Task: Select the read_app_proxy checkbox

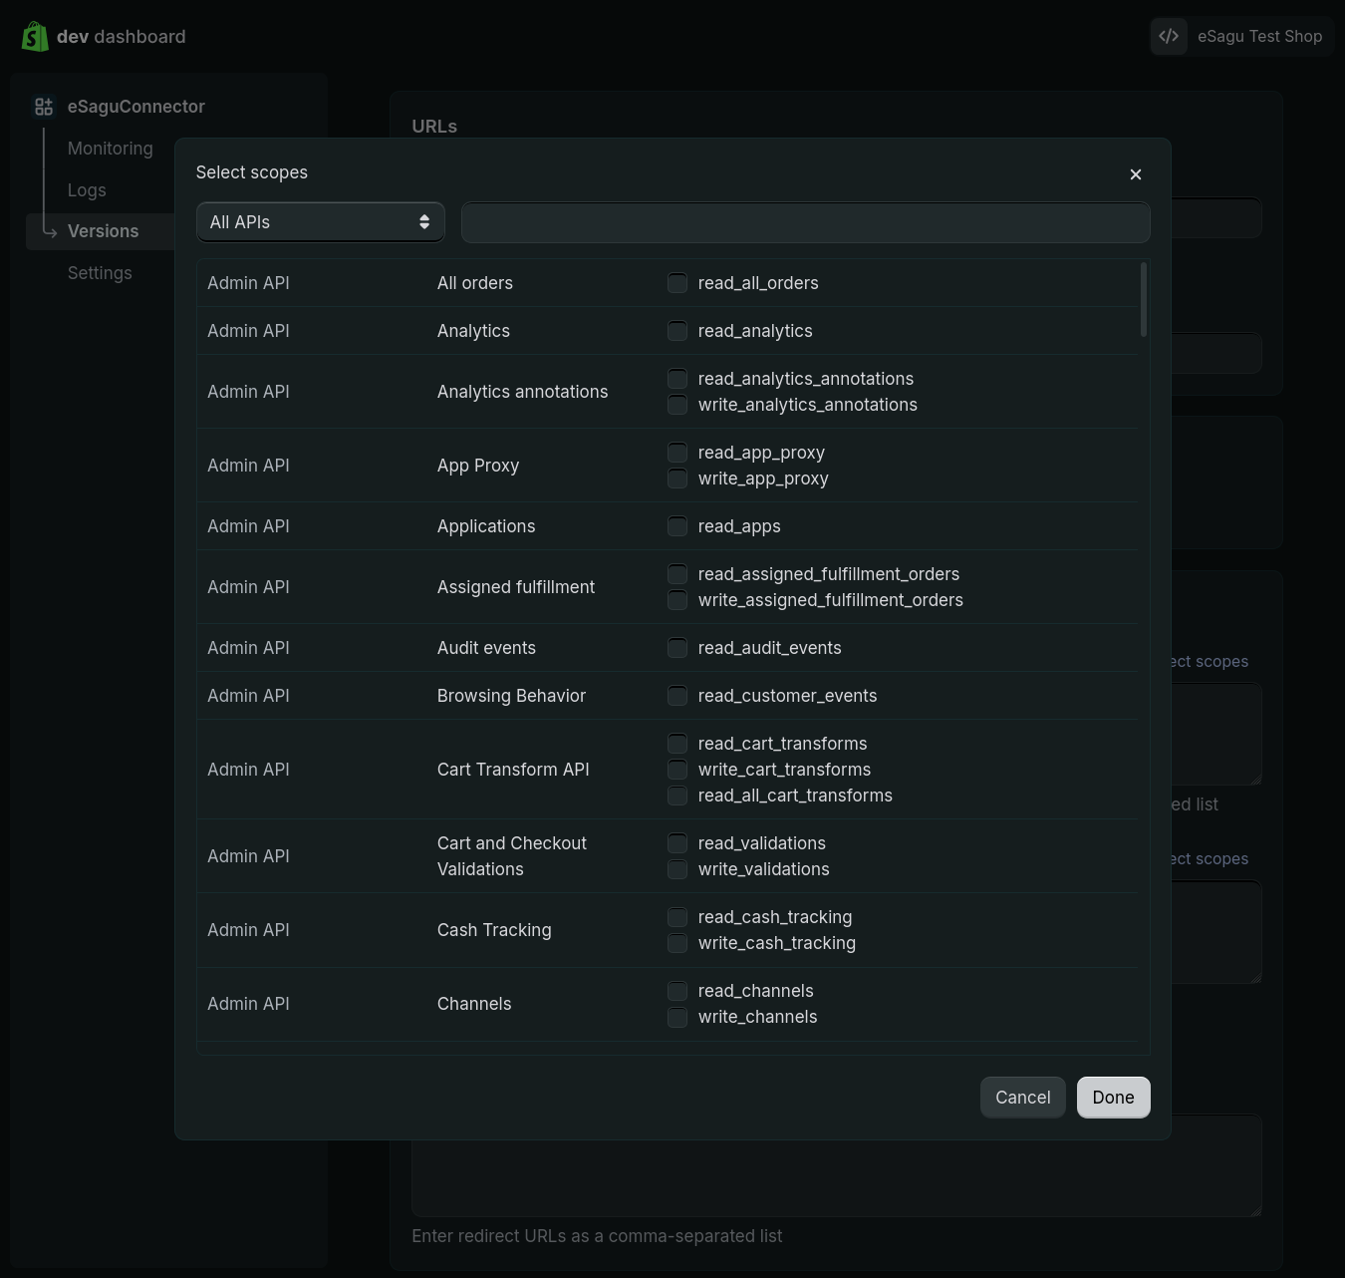Action: coord(677,453)
